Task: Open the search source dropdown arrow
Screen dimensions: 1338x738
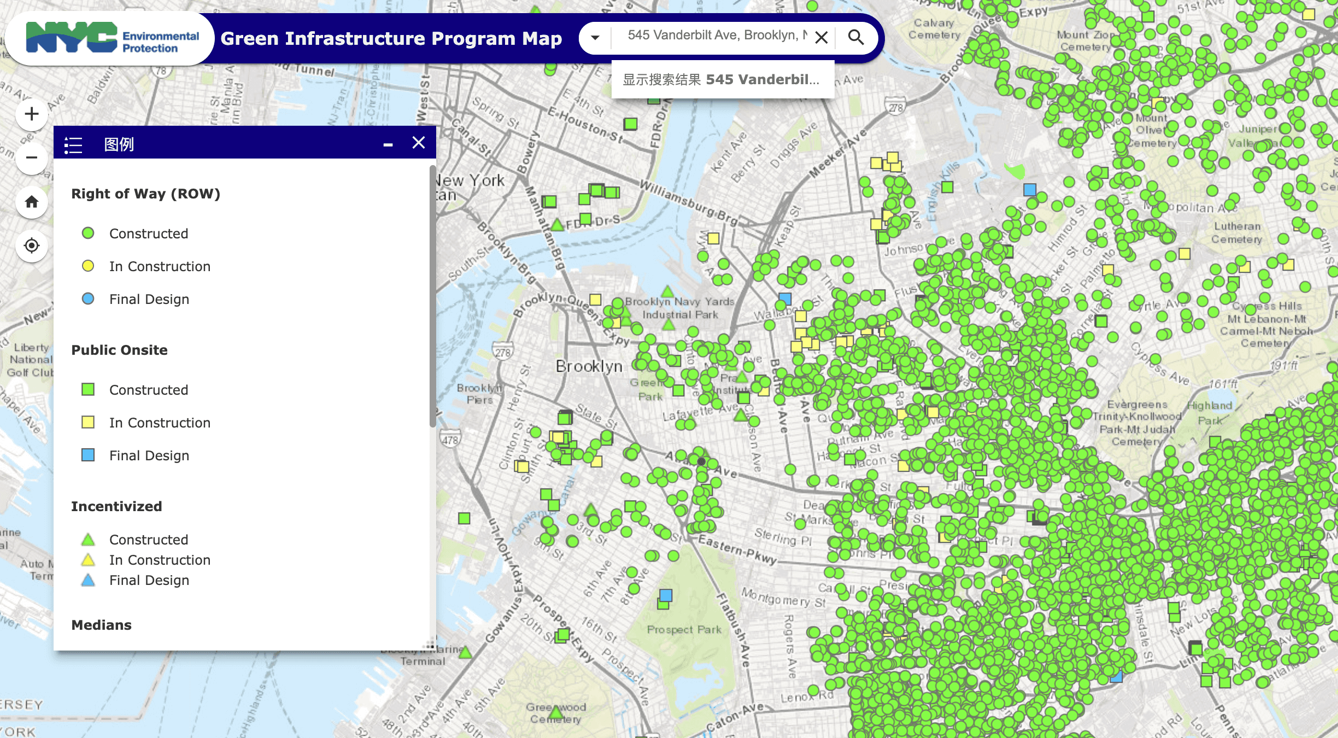Action: click(x=595, y=38)
